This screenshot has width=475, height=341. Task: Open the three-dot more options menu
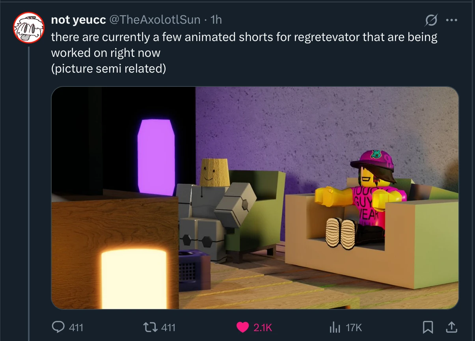[451, 21]
